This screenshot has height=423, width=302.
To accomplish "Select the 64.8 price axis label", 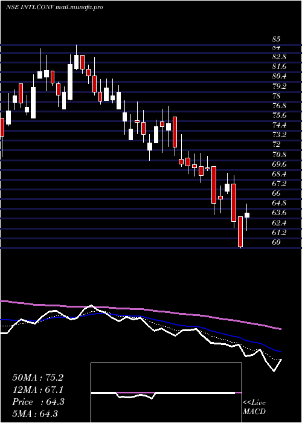I will tap(279, 203).
